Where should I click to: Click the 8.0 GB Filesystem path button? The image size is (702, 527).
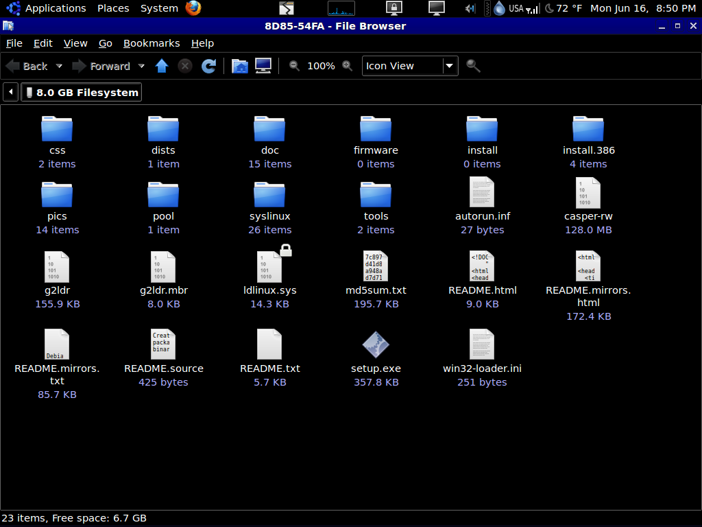tap(82, 93)
